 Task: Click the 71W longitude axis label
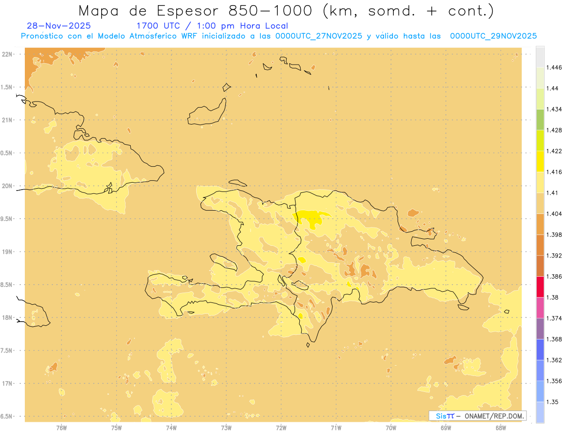pos(336,427)
